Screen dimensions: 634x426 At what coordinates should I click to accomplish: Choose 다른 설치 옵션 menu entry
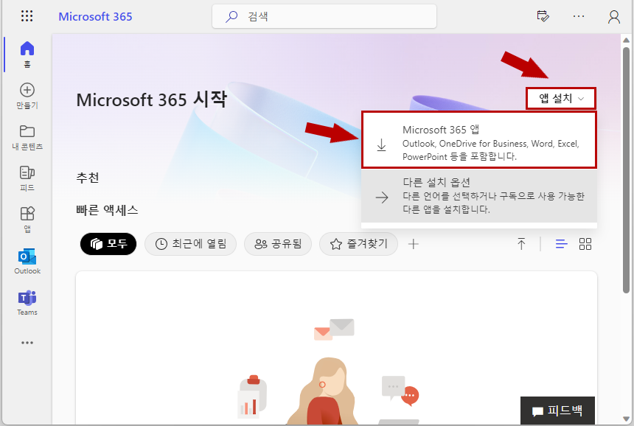[x=479, y=195]
